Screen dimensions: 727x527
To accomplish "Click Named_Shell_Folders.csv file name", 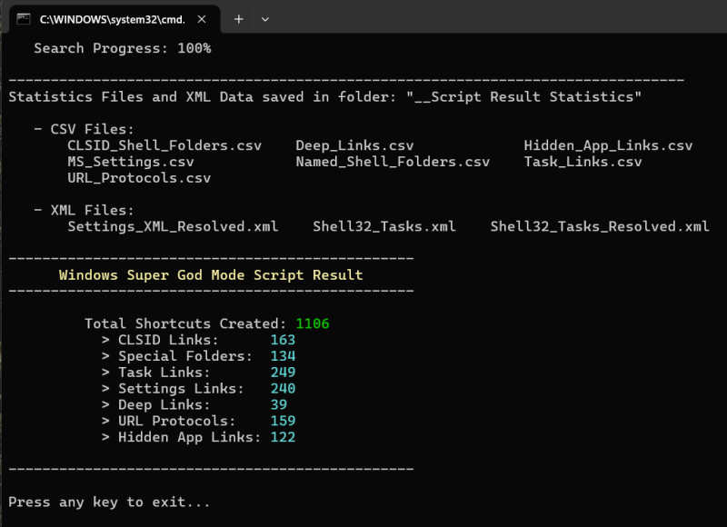I will click(393, 162).
